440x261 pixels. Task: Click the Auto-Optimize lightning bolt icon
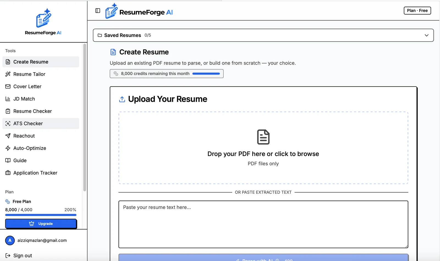click(8, 148)
